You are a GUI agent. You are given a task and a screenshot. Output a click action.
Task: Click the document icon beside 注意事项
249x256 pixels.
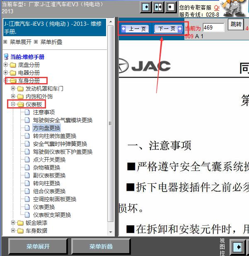[27, 112]
